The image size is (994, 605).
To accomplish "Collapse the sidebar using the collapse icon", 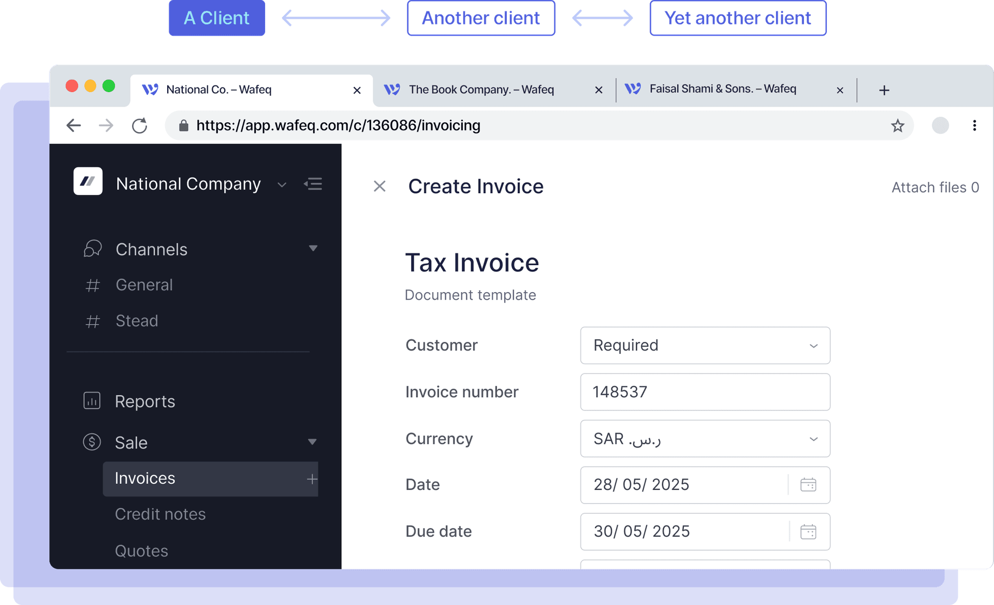I will (x=313, y=184).
